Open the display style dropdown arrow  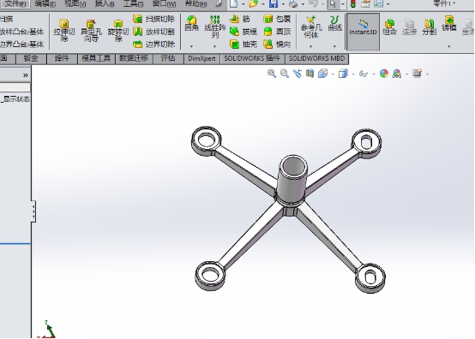(353, 74)
